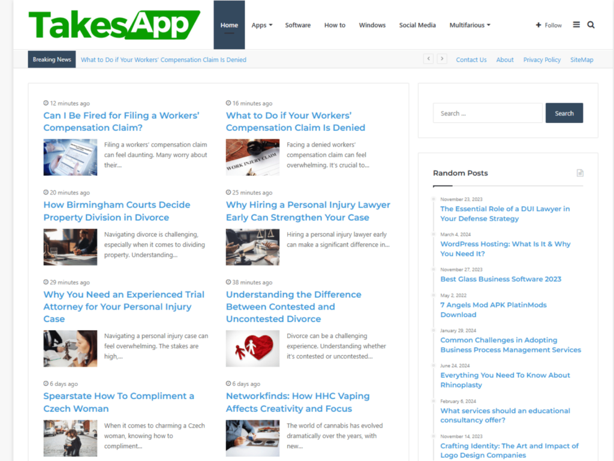Open the Contact Us link
This screenshot has width=614, height=461.
[471, 59]
